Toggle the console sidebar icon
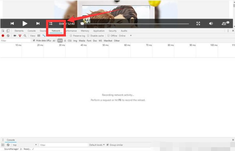The height and width of the screenshot is (151, 235). 3,145
